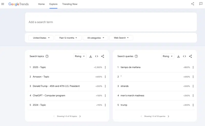Go to the Home tab

click(41, 4)
